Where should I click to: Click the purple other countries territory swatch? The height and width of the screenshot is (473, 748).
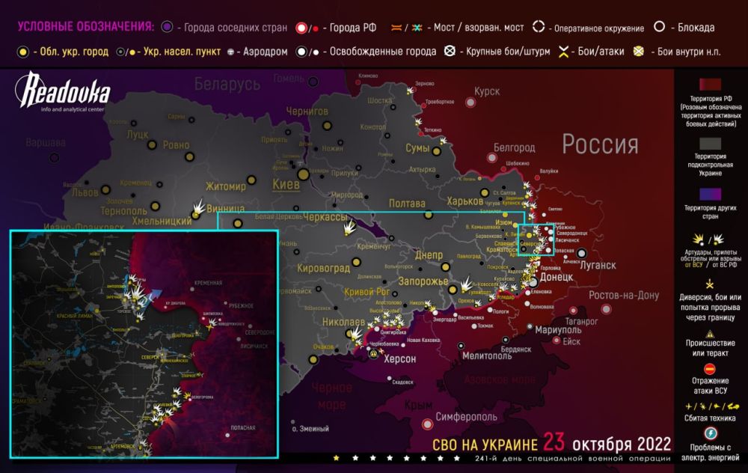coord(710,194)
